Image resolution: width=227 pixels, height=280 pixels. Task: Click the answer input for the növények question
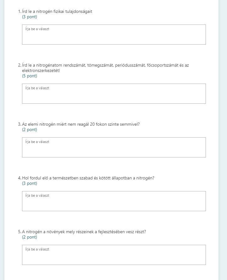click(114, 255)
